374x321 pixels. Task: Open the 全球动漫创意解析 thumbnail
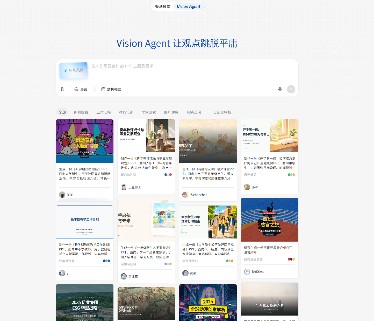click(208, 303)
